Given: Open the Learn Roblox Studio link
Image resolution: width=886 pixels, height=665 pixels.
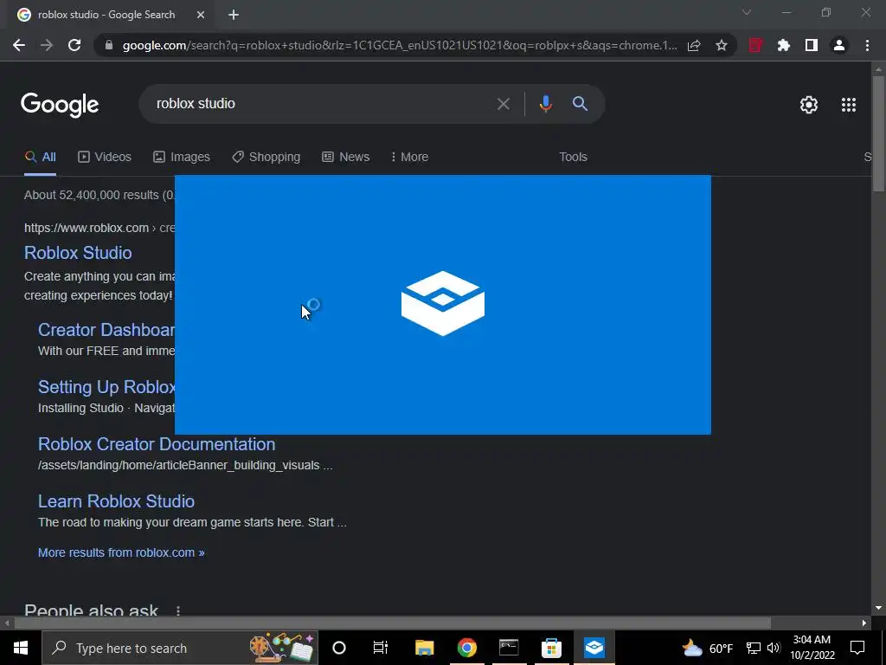Looking at the screenshot, I should 117,501.
